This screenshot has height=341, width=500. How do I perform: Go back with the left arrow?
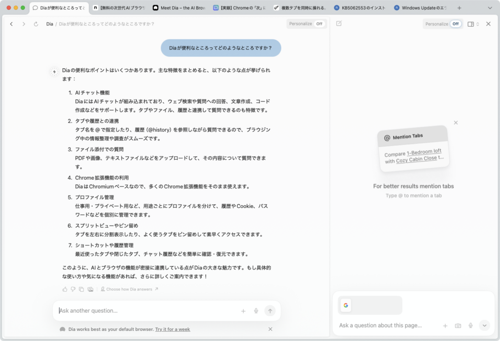click(12, 24)
